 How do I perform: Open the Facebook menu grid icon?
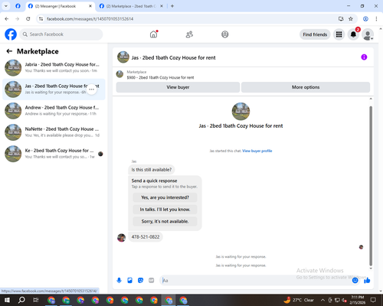339,34
